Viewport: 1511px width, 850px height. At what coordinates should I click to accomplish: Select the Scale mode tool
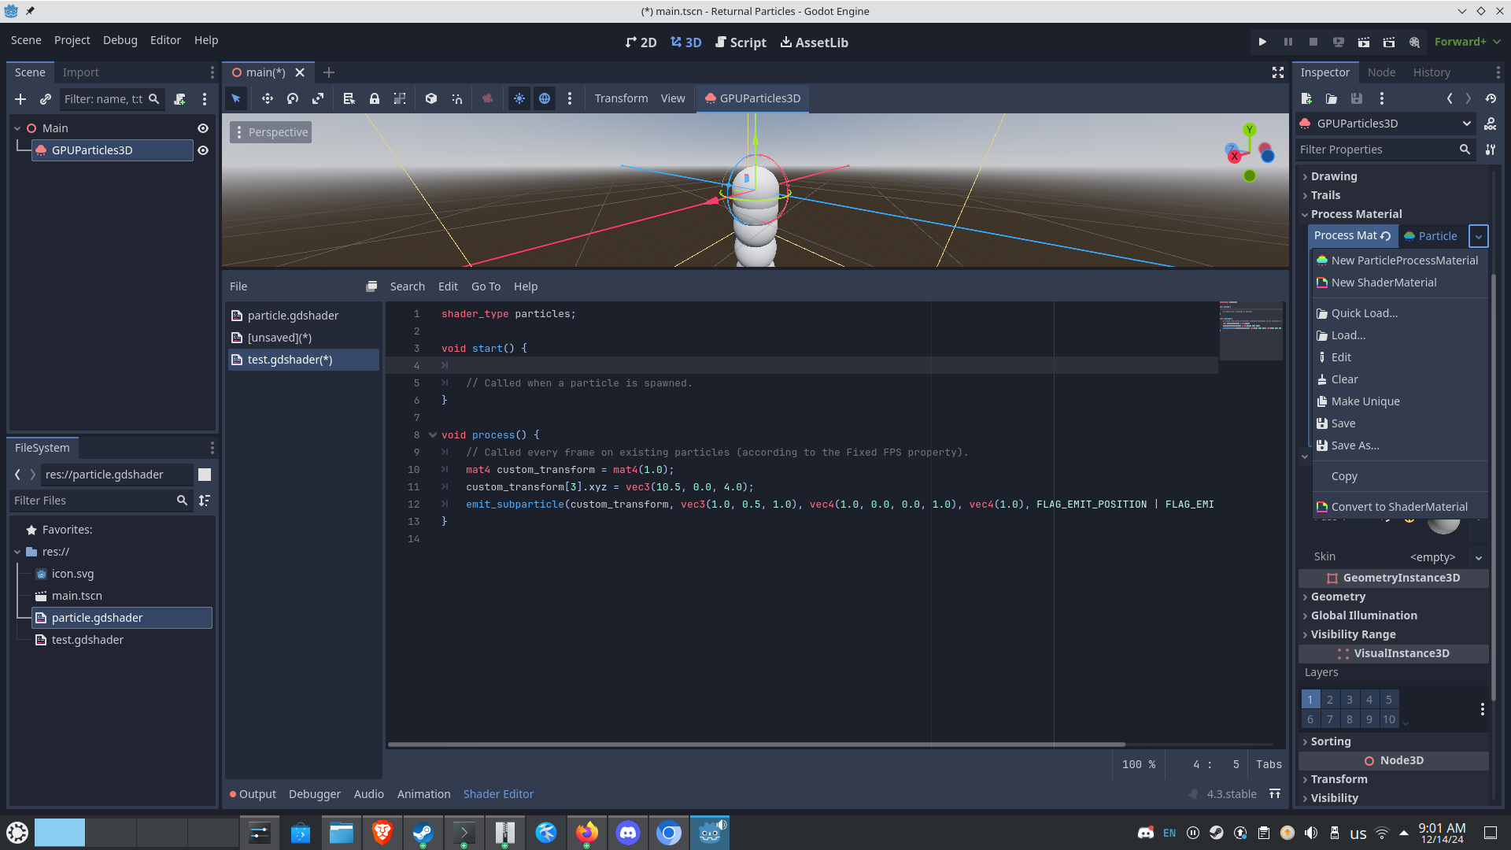[318, 98]
